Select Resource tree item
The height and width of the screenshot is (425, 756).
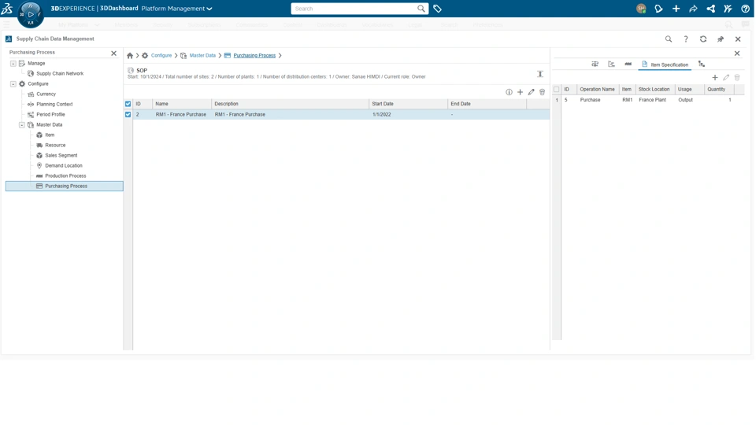click(x=55, y=145)
